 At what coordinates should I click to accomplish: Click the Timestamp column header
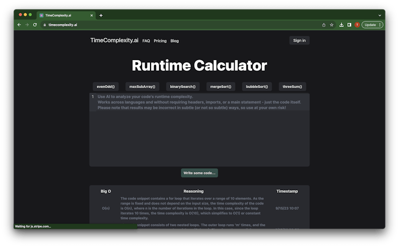pyautogui.click(x=287, y=191)
